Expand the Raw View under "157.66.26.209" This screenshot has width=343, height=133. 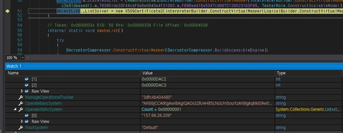coord(22,122)
